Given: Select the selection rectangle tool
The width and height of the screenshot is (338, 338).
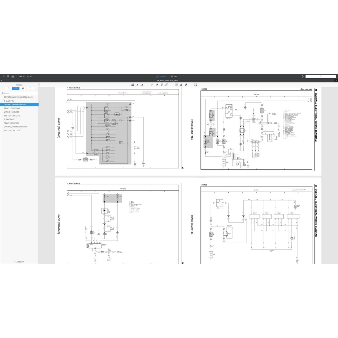Looking at the screenshot, I should pos(195,85).
